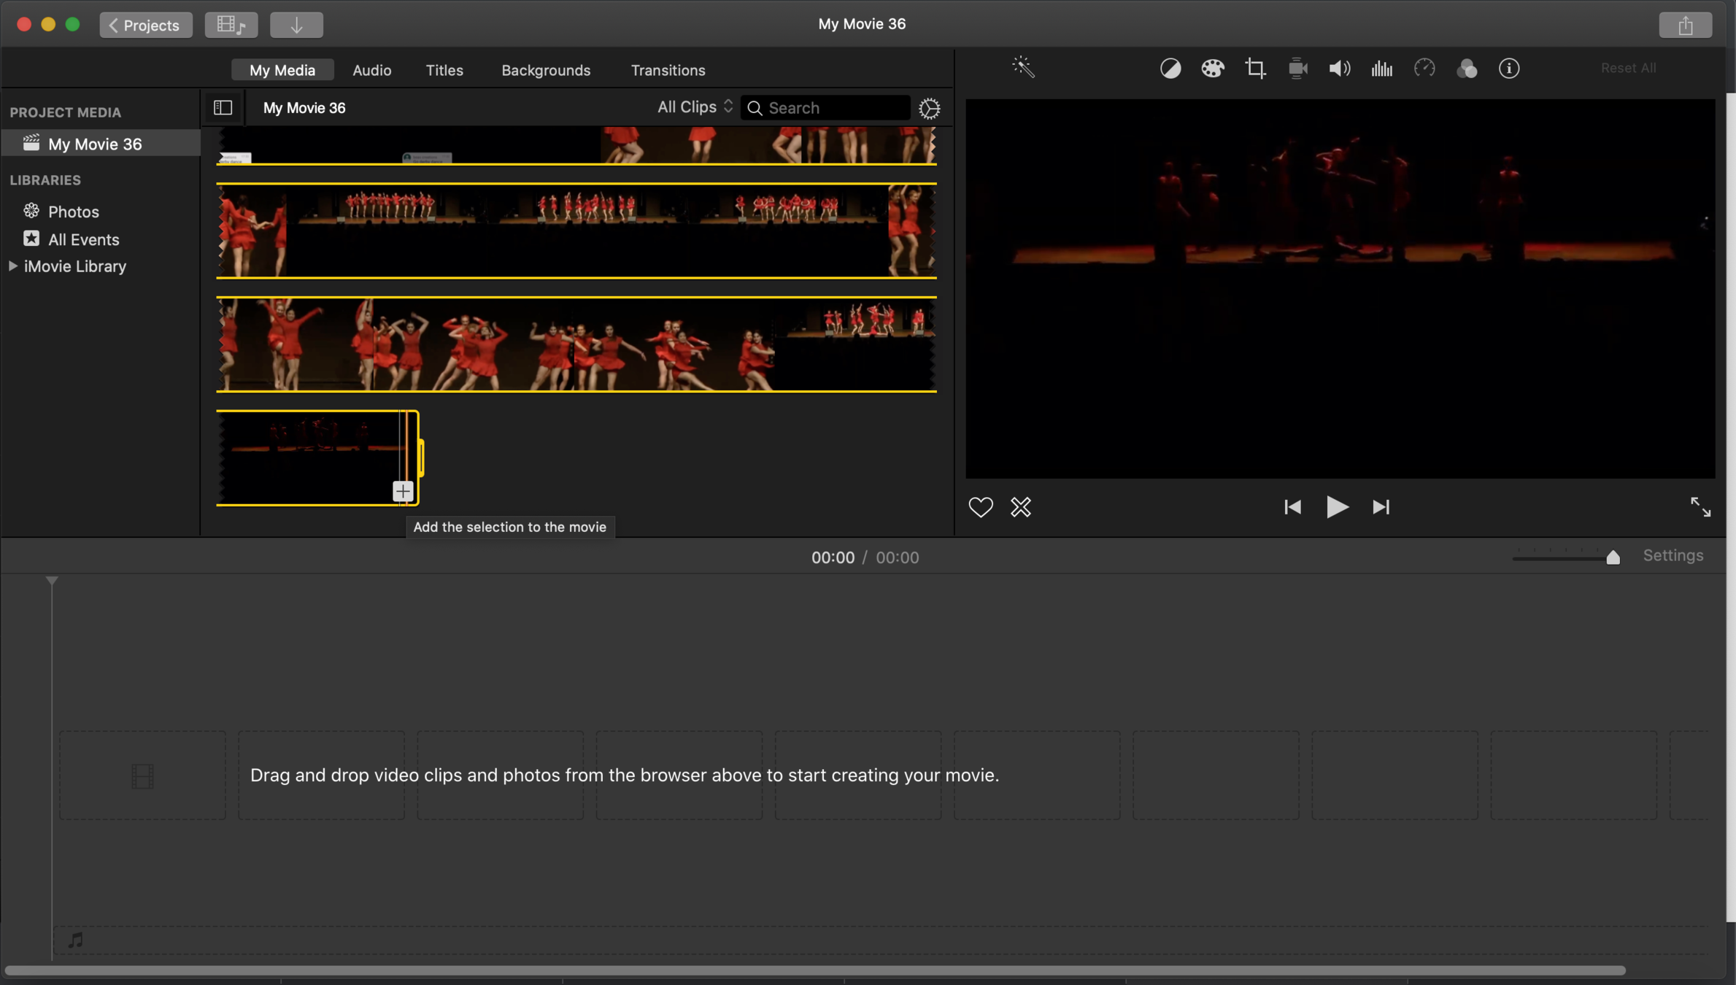Open the All Clips filter dropdown
Image resolution: width=1736 pixels, height=985 pixels.
[694, 107]
